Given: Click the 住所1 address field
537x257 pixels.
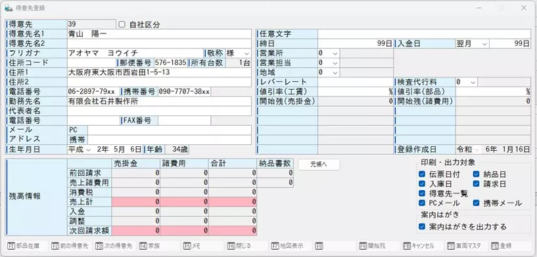Looking at the screenshot, I should pos(159,73).
